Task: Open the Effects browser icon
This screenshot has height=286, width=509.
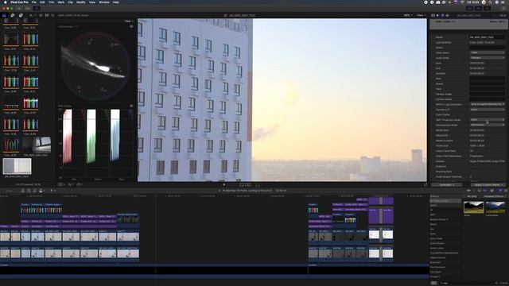Action: pos(500,191)
